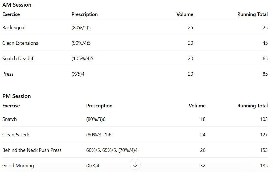This screenshot has width=274, height=172.
Task: Click the PM Session heading
Action: pos(17,96)
